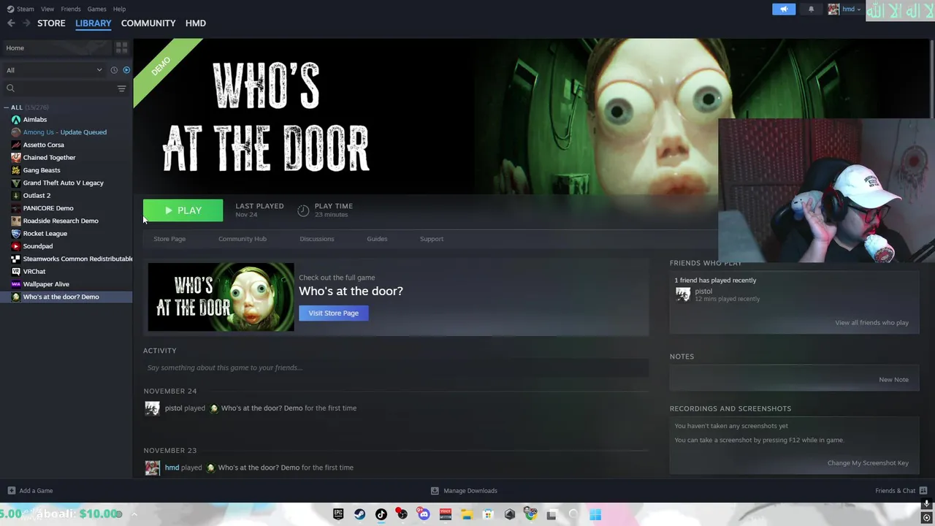Open TikTok icon in the taskbar
Viewport: 935px width, 526px height.
click(381, 514)
